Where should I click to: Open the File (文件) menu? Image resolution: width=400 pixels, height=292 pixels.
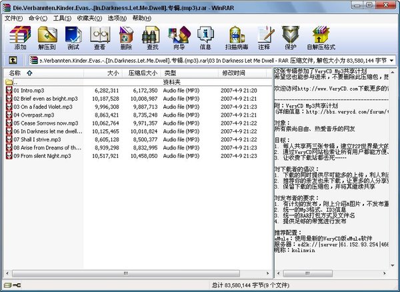coord(14,19)
